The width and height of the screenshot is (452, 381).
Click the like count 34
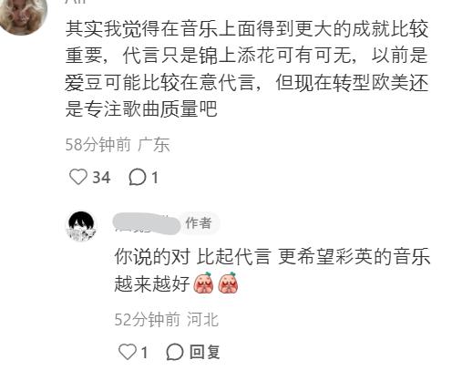[101, 178]
